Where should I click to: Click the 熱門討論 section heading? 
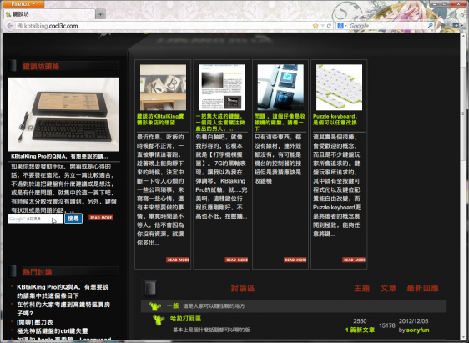[x=38, y=272]
